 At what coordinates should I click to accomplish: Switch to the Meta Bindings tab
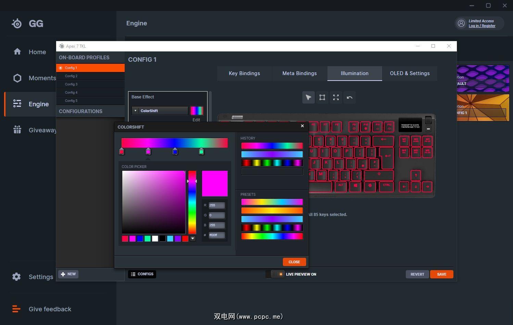pyautogui.click(x=300, y=73)
